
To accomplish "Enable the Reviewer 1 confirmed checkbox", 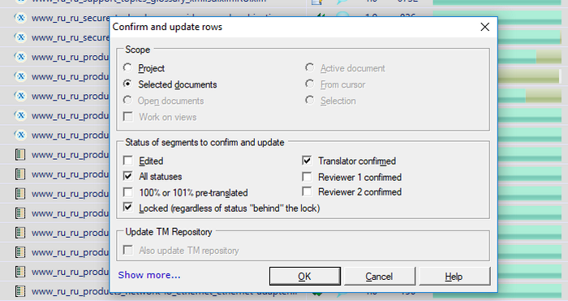I will [307, 177].
